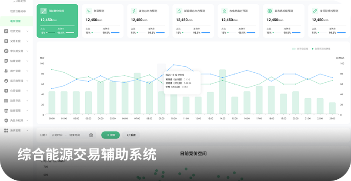Select the 省间联络线预测 card title

(x=329, y=11)
